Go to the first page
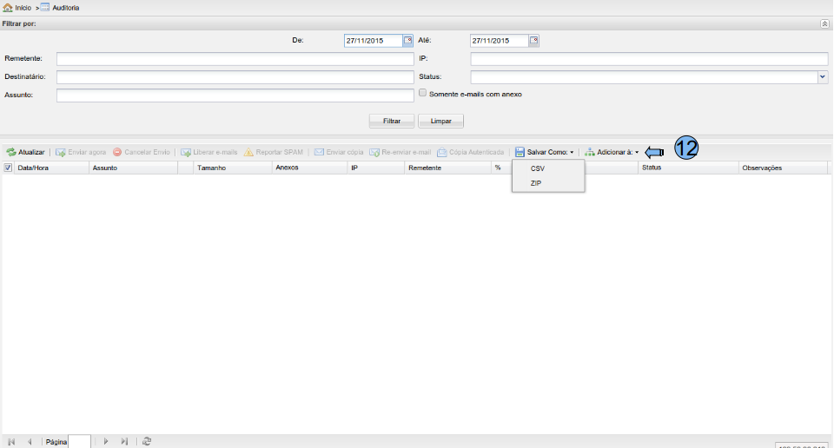 tap(12, 442)
